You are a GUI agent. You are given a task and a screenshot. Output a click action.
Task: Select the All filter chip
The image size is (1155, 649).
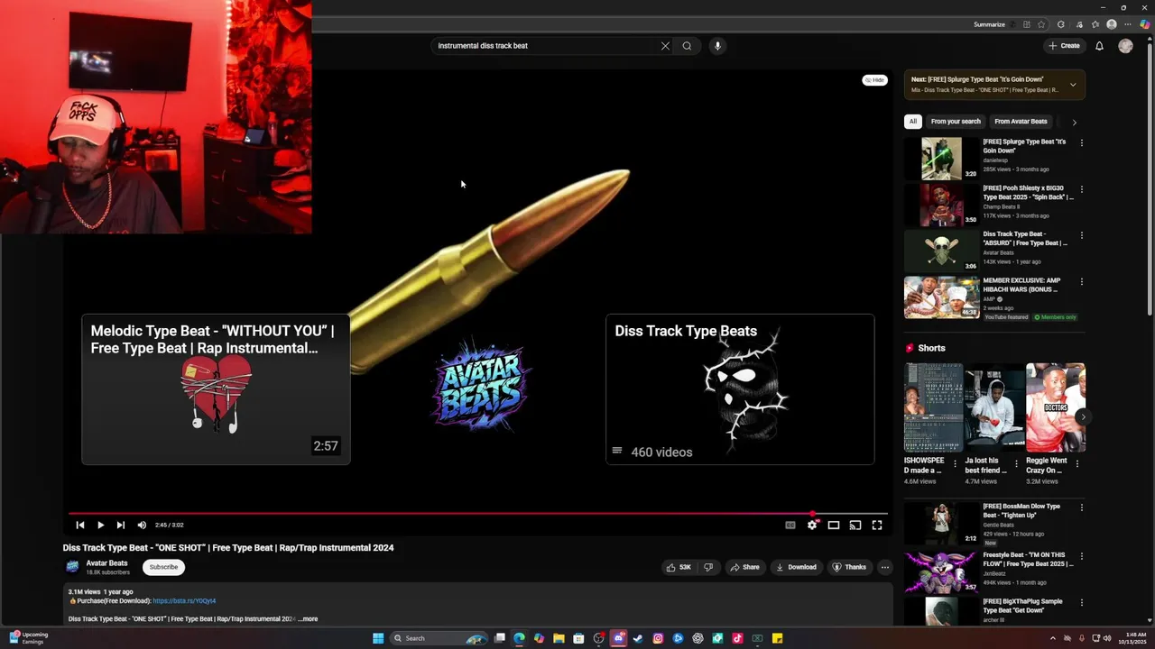[913, 122]
